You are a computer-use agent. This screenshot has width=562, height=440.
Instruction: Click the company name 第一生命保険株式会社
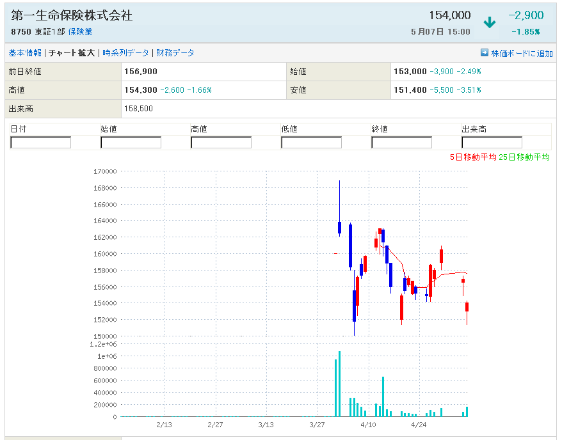click(72, 15)
